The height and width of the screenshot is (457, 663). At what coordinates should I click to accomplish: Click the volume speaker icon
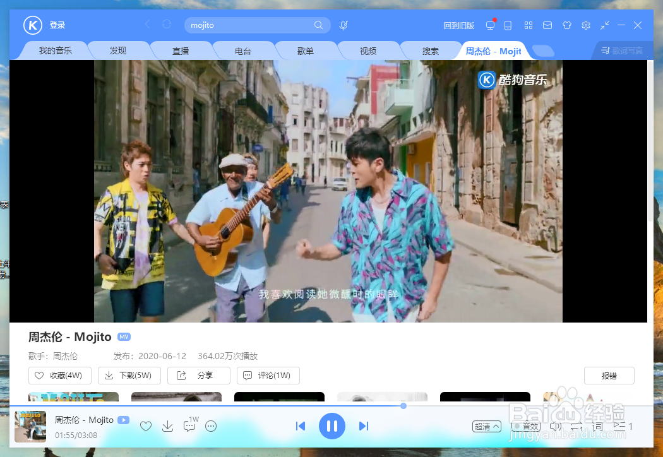[x=555, y=426]
